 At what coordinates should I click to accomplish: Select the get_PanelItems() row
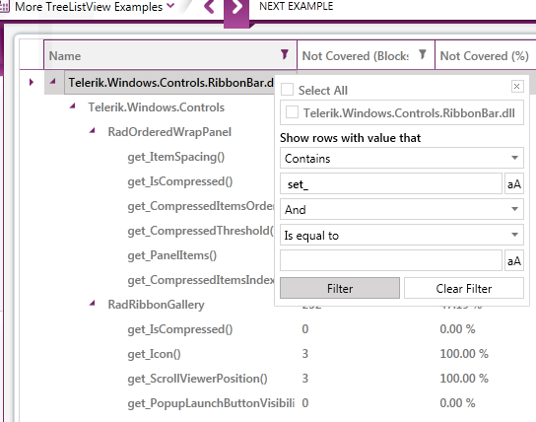172,255
